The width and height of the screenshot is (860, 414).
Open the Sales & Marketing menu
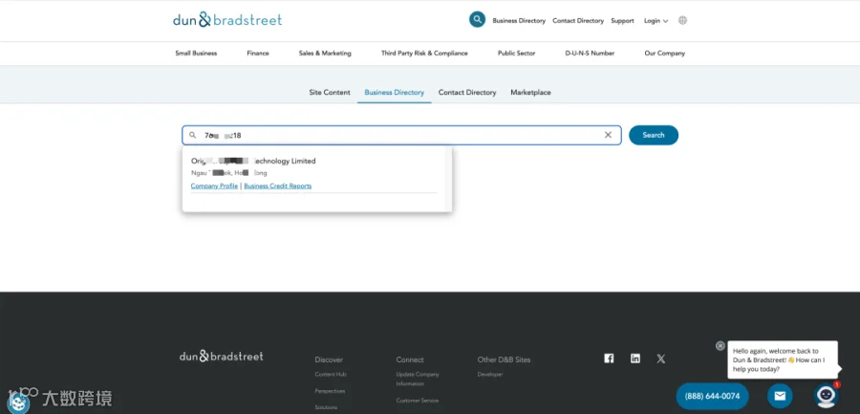coord(325,54)
